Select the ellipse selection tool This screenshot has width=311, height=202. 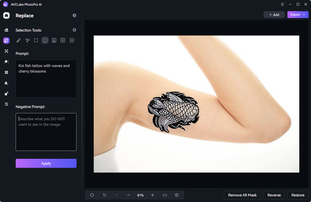click(x=45, y=40)
